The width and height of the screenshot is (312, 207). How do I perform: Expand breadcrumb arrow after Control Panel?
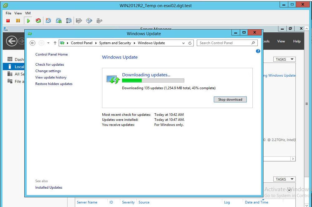(x=96, y=43)
